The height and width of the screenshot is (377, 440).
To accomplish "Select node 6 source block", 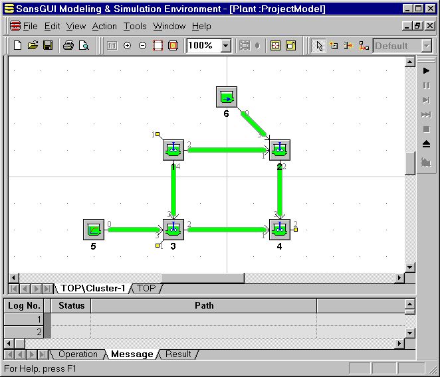I will coord(226,98).
